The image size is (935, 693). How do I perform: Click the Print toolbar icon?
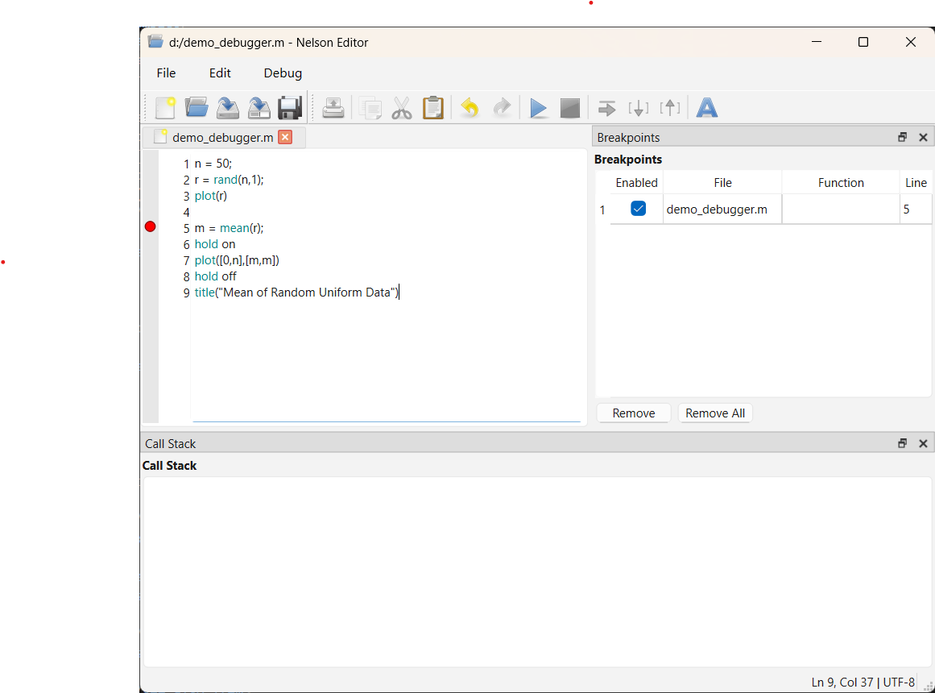333,108
